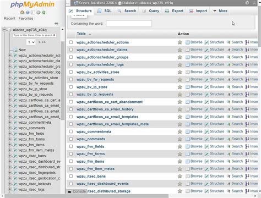Screen dimensions: 261x198
Task: Switch to the Structure tab
Action: tap(80, 11)
